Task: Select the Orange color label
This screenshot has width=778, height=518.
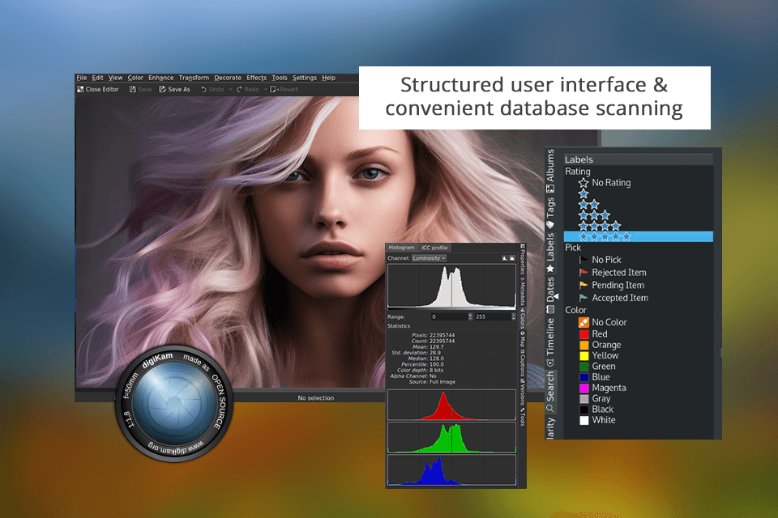Action: coord(600,345)
